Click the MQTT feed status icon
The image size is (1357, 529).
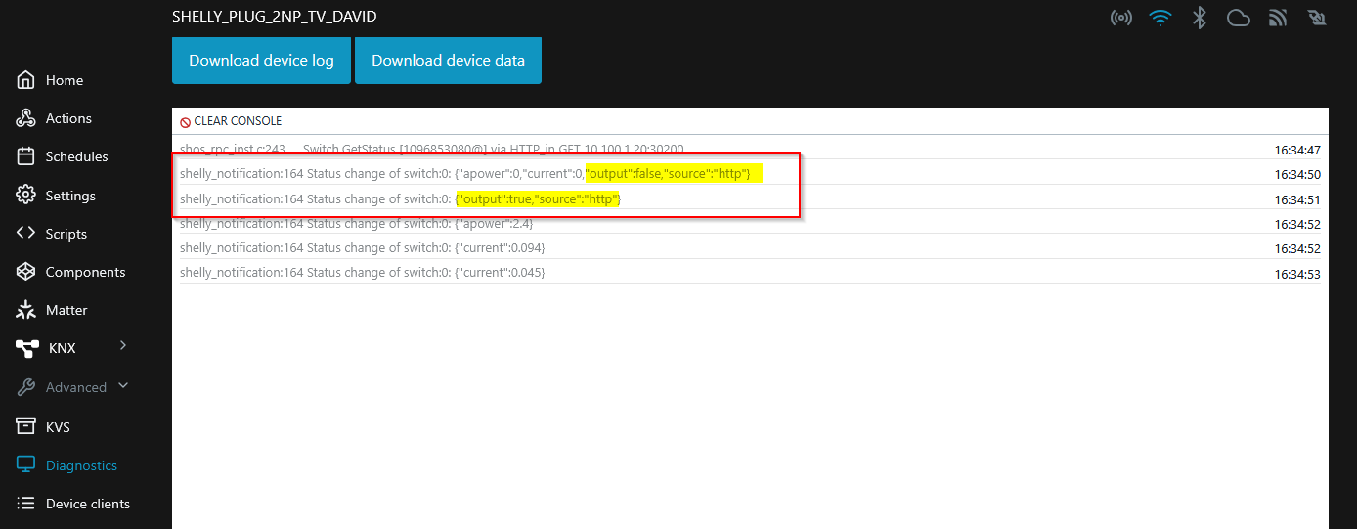1278,18
